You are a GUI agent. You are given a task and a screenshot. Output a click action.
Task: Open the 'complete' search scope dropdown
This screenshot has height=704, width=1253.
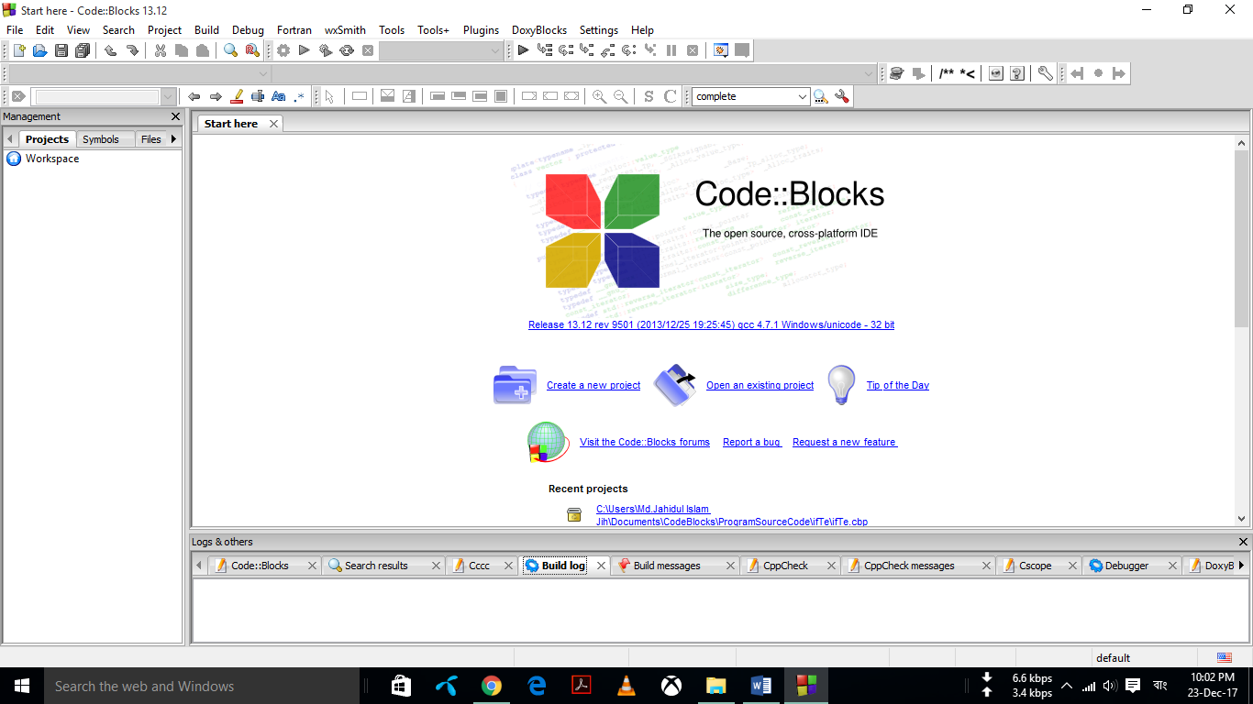(x=750, y=96)
